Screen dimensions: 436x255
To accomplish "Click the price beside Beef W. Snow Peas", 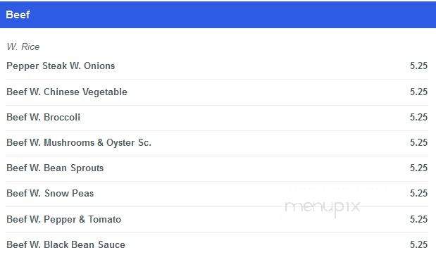I will tap(418, 193).
